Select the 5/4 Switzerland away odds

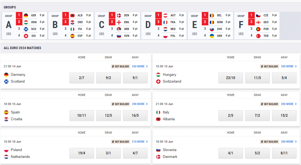click(284, 78)
